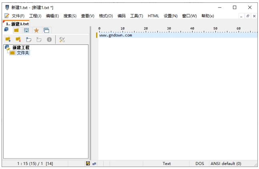259x169 pixels.
Task: Click the Text highlighter status field
Action: point(167,163)
